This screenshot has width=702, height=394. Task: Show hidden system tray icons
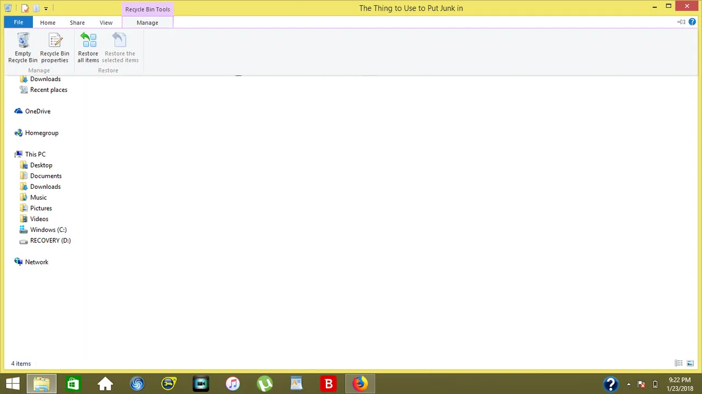(x=629, y=384)
